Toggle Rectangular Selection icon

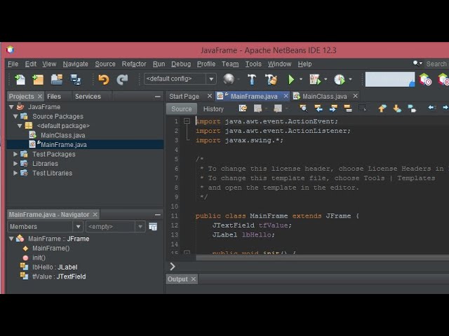(x=363, y=108)
